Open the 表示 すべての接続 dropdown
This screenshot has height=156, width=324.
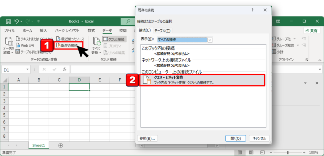(210, 40)
